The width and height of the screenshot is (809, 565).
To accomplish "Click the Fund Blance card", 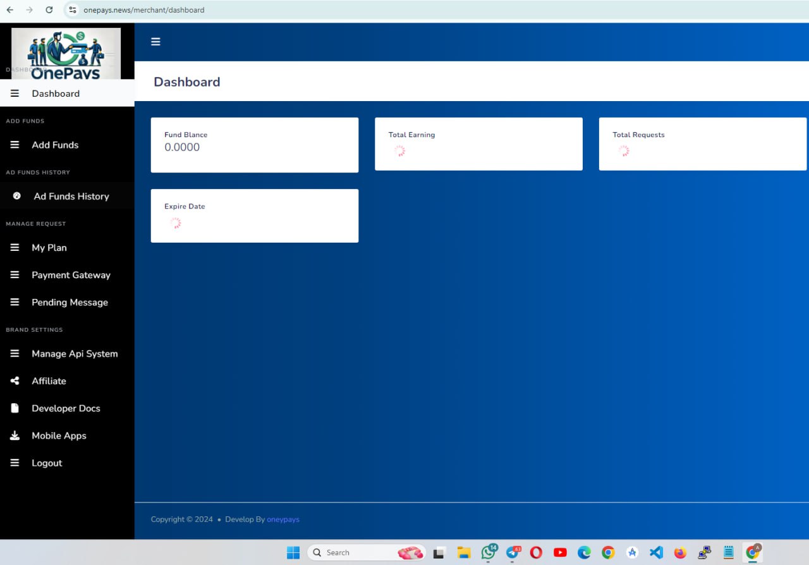I will pyautogui.click(x=254, y=145).
